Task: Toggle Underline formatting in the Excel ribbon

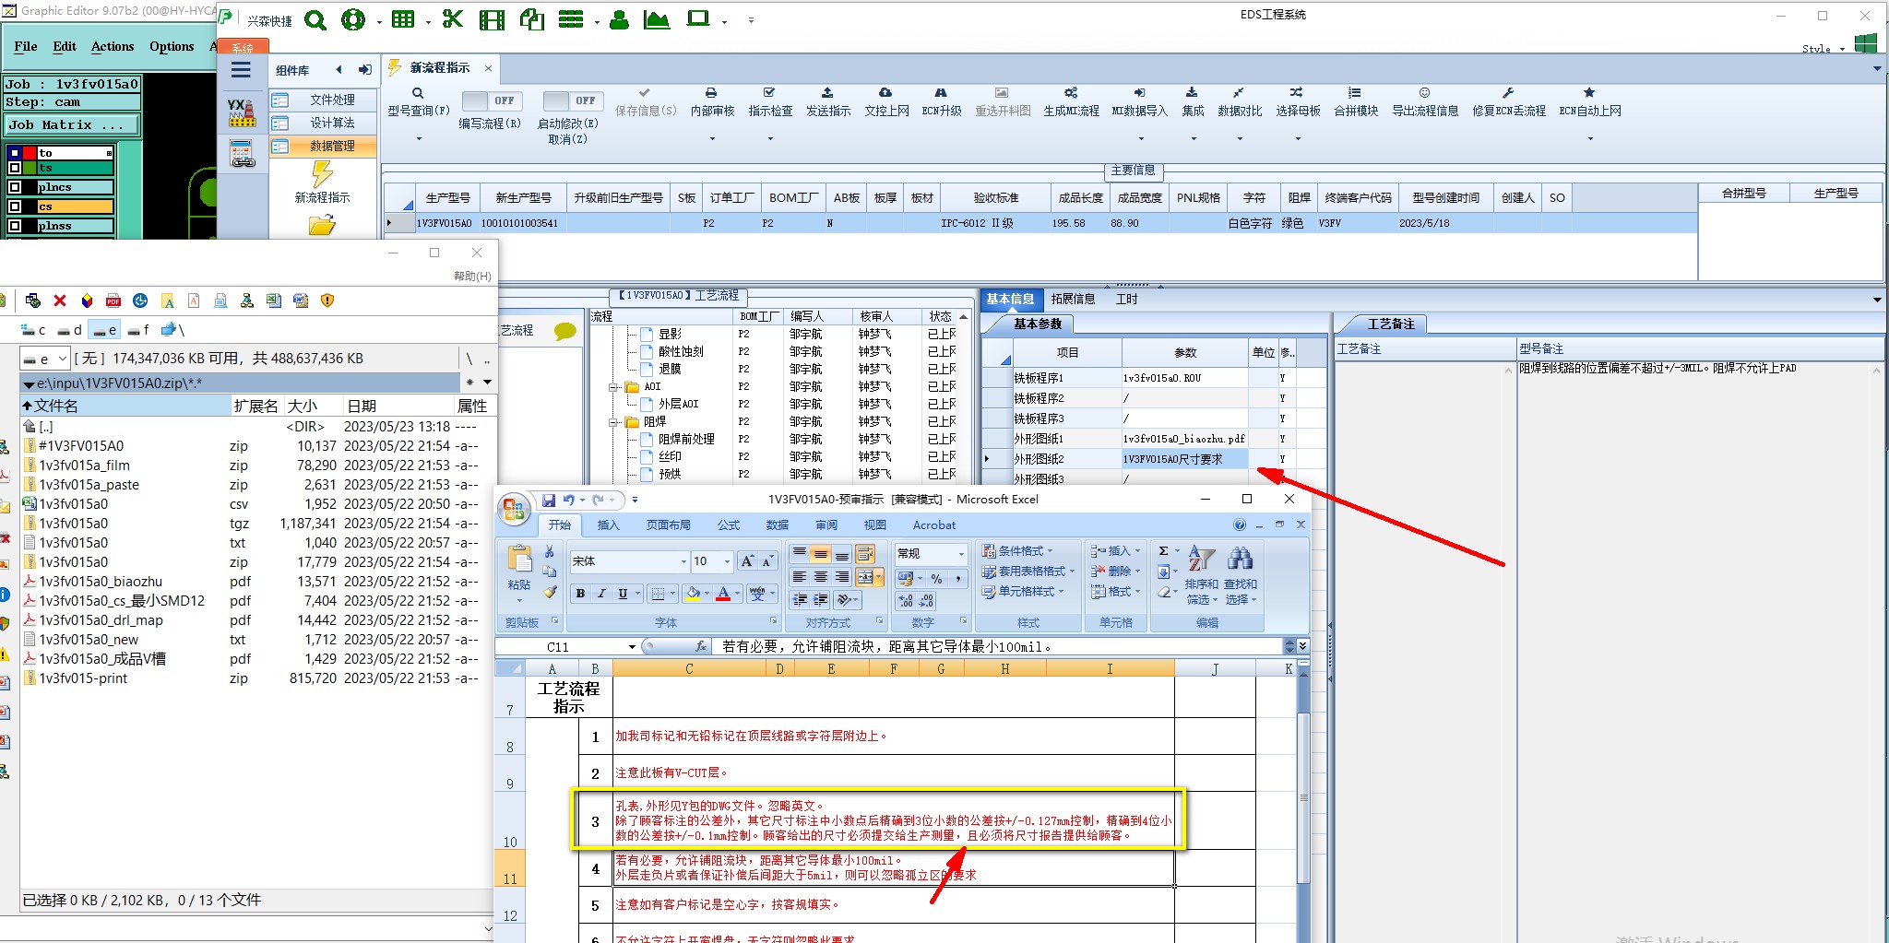Action: coord(623,594)
